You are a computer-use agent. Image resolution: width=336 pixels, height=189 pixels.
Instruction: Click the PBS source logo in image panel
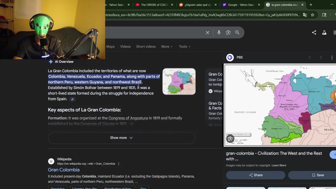230,57
